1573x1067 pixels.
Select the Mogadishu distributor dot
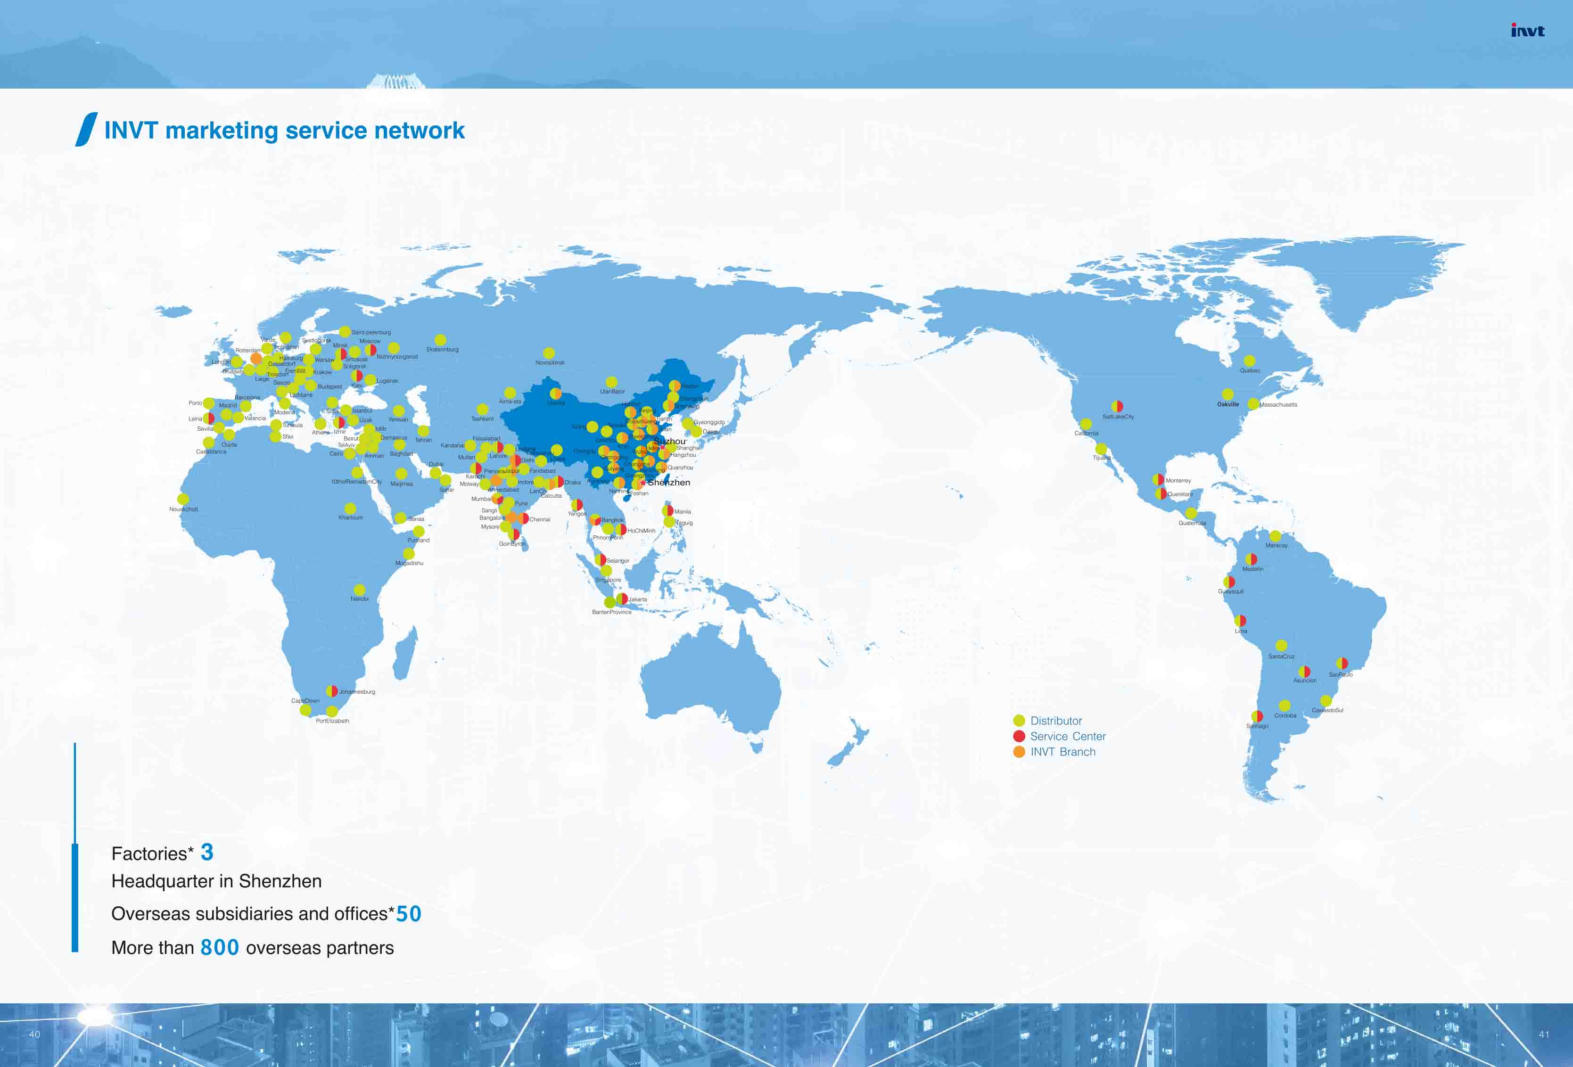click(409, 553)
